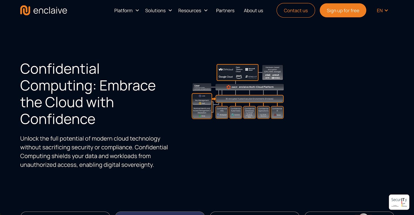Expand the Platform dropdown chevron

pos(137,11)
